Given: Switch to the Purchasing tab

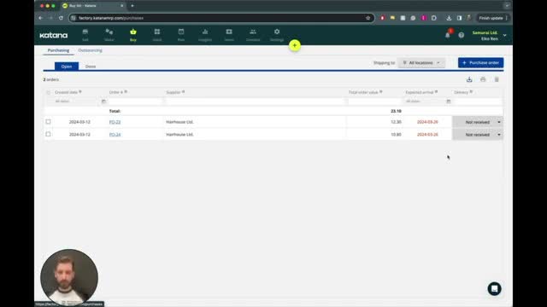Looking at the screenshot, I should (58, 50).
